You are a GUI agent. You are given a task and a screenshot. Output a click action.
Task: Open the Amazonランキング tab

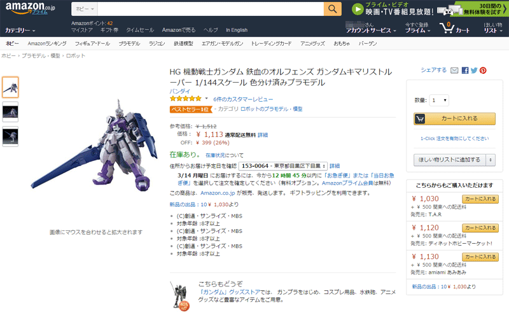(x=46, y=43)
